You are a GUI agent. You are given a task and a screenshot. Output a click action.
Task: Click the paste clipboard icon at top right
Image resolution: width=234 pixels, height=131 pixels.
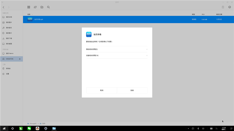pyautogui.click(x=223, y=7)
